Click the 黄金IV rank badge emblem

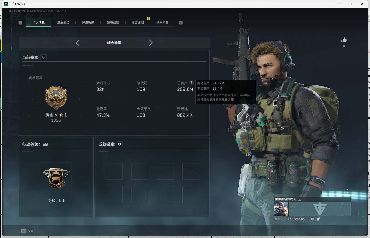(x=56, y=98)
